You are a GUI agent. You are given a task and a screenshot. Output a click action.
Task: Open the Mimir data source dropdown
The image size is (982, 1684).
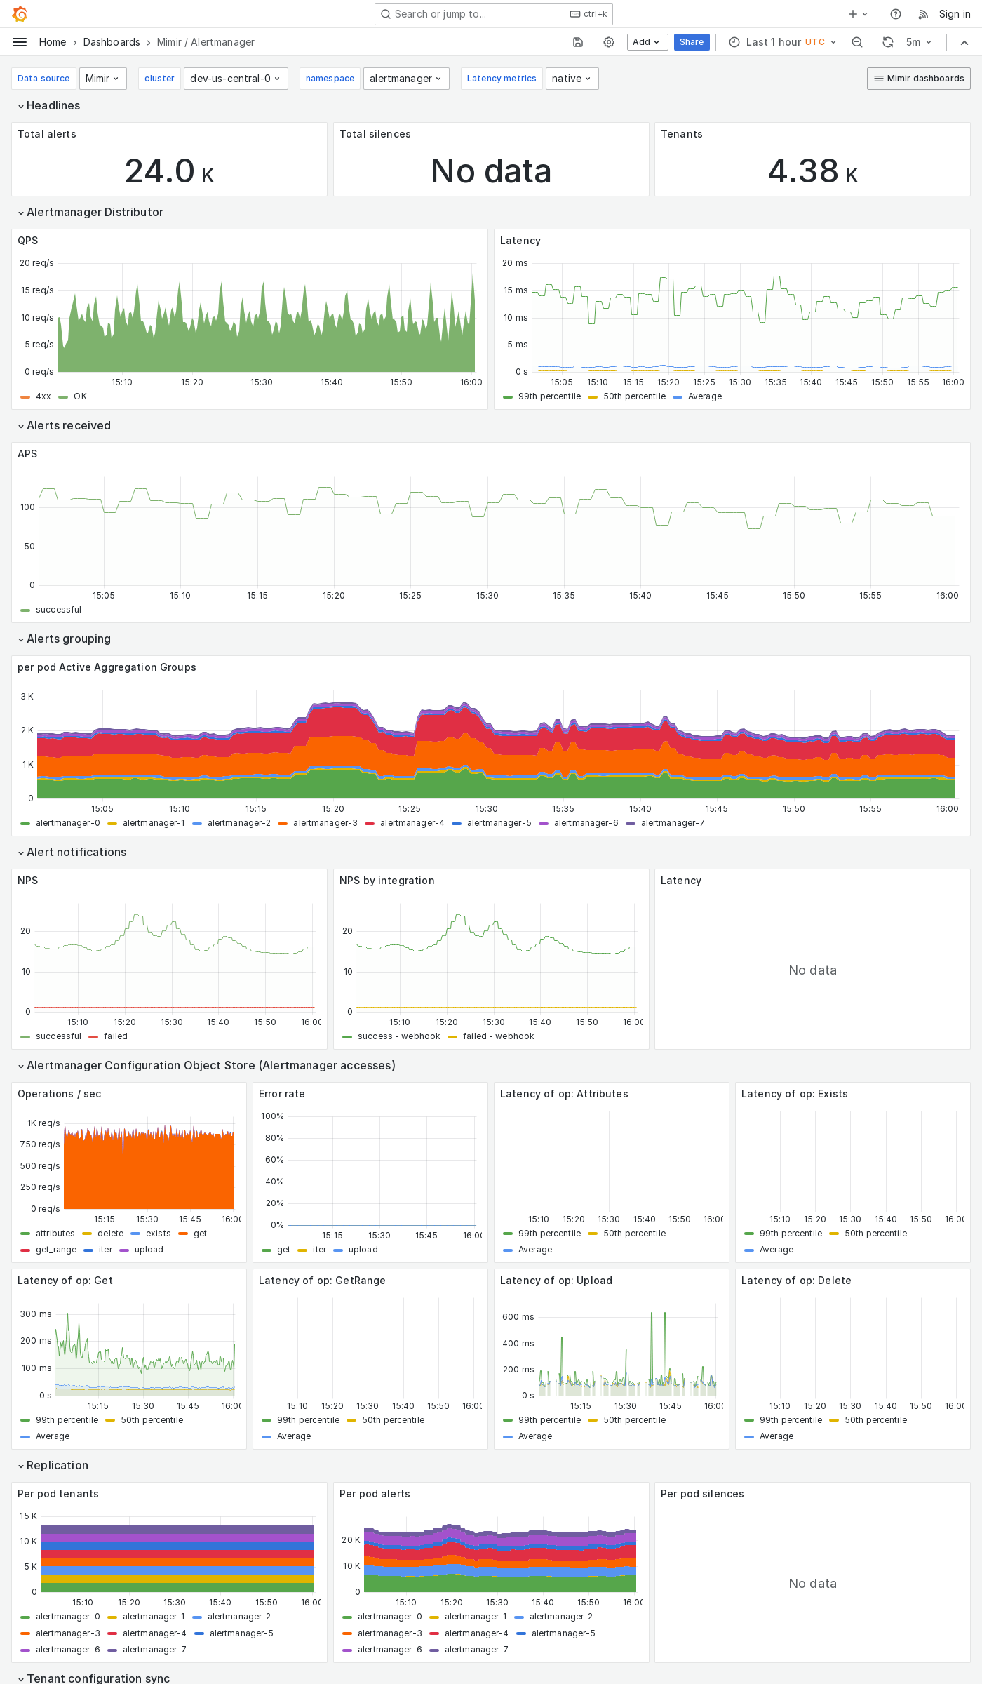(x=103, y=79)
